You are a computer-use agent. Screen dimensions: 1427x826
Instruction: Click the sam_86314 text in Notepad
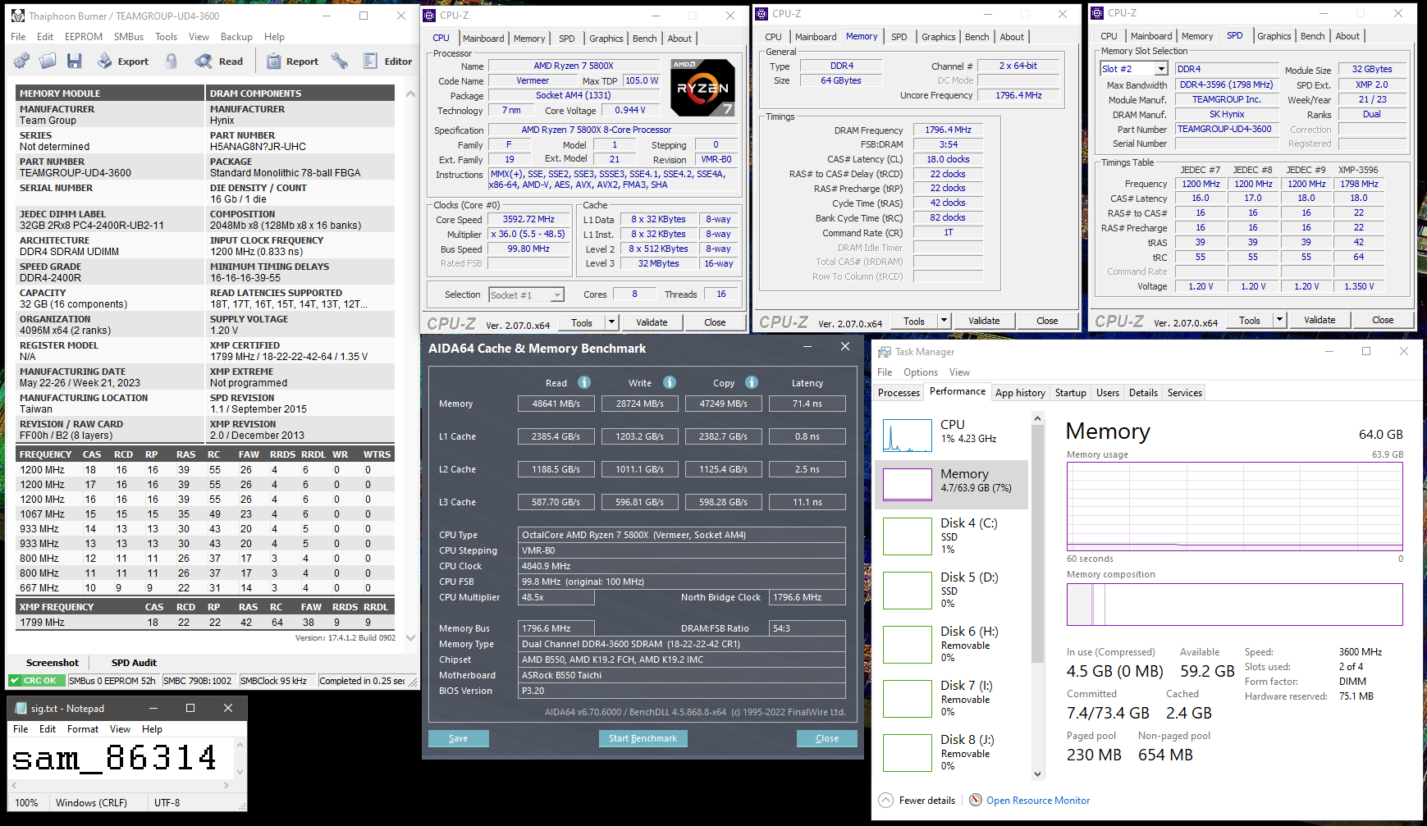pos(115,759)
